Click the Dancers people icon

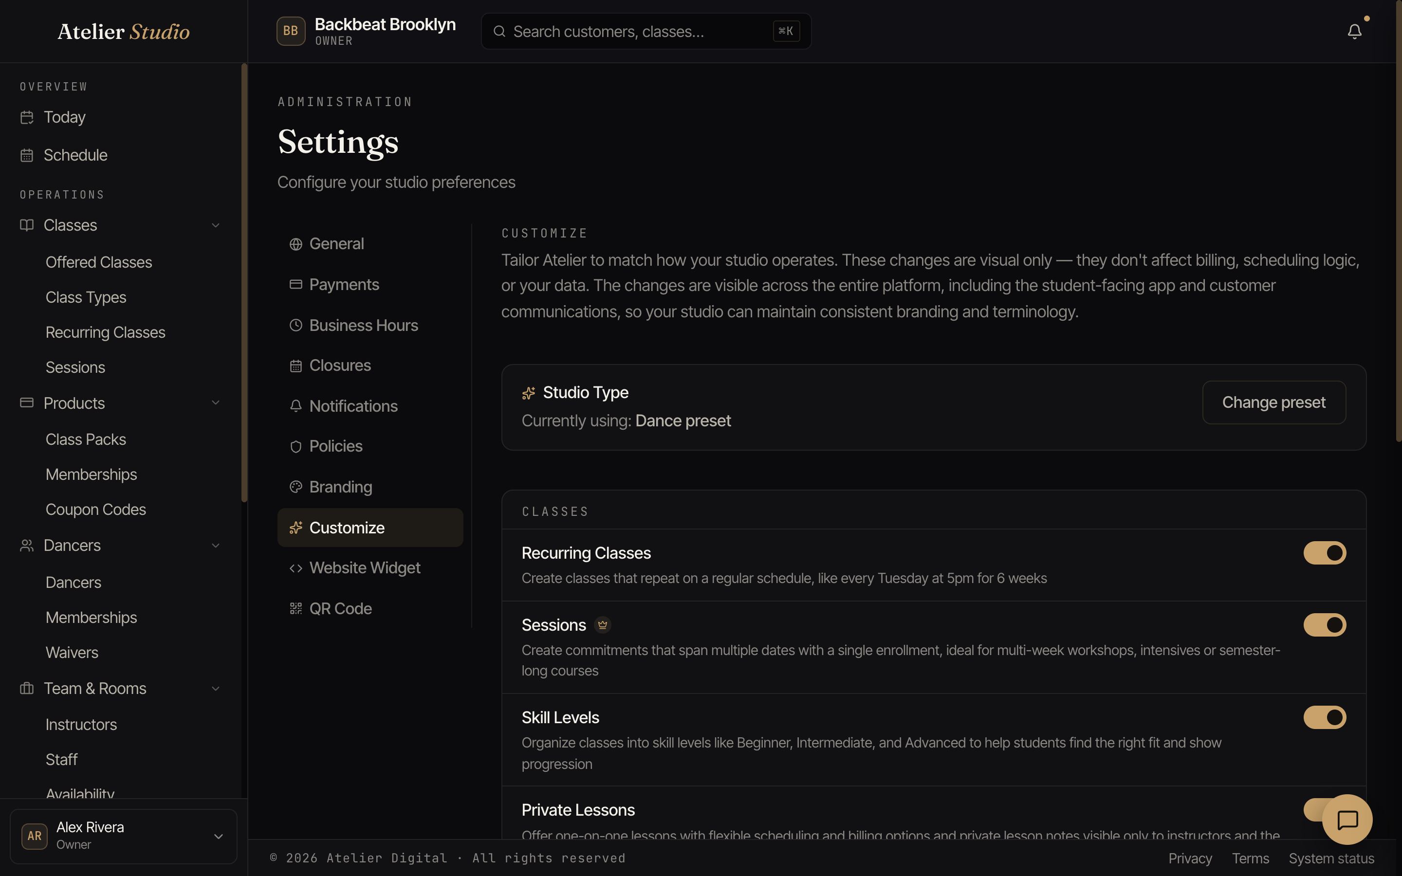point(27,545)
